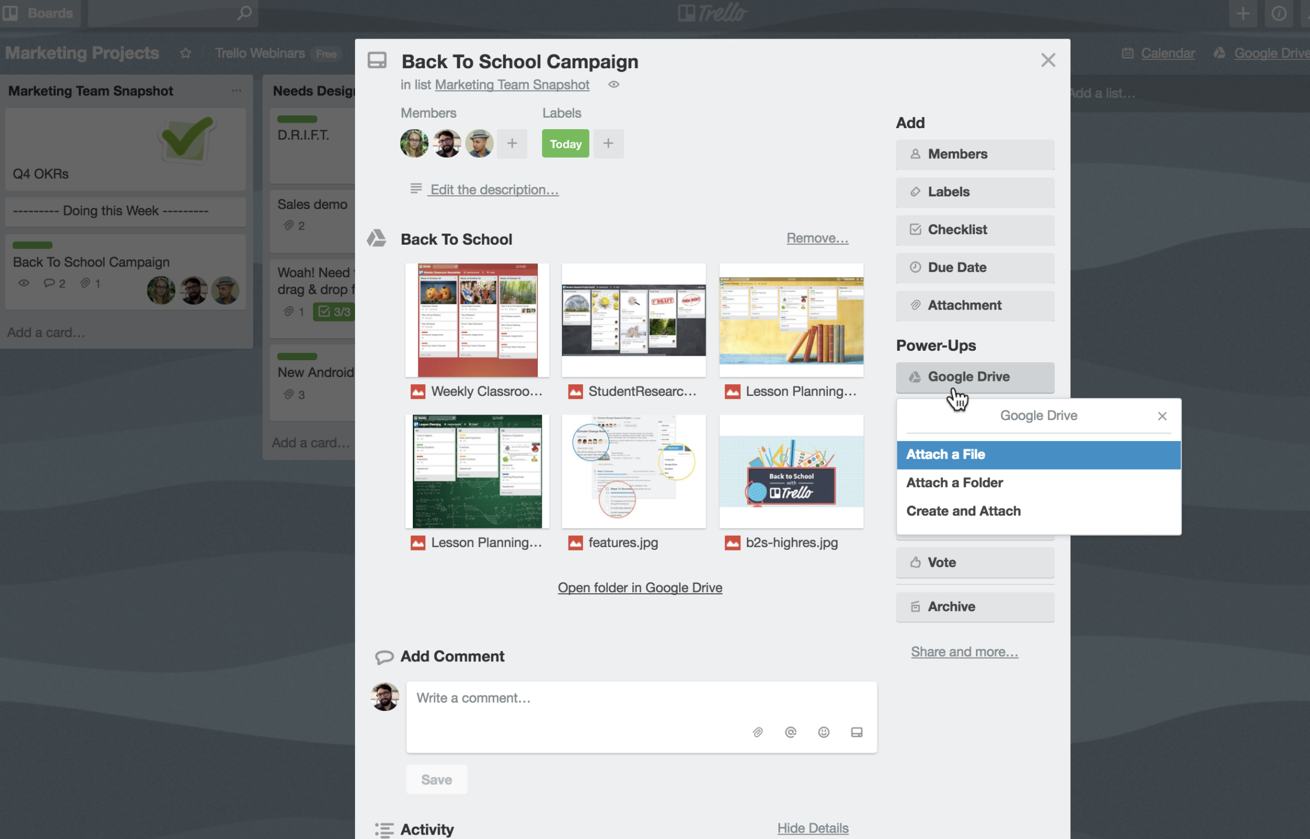This screenshot has width=1310, height=839.
Task: Click Share and more… link
Action: pyautogui.click(x=964, y=651)
